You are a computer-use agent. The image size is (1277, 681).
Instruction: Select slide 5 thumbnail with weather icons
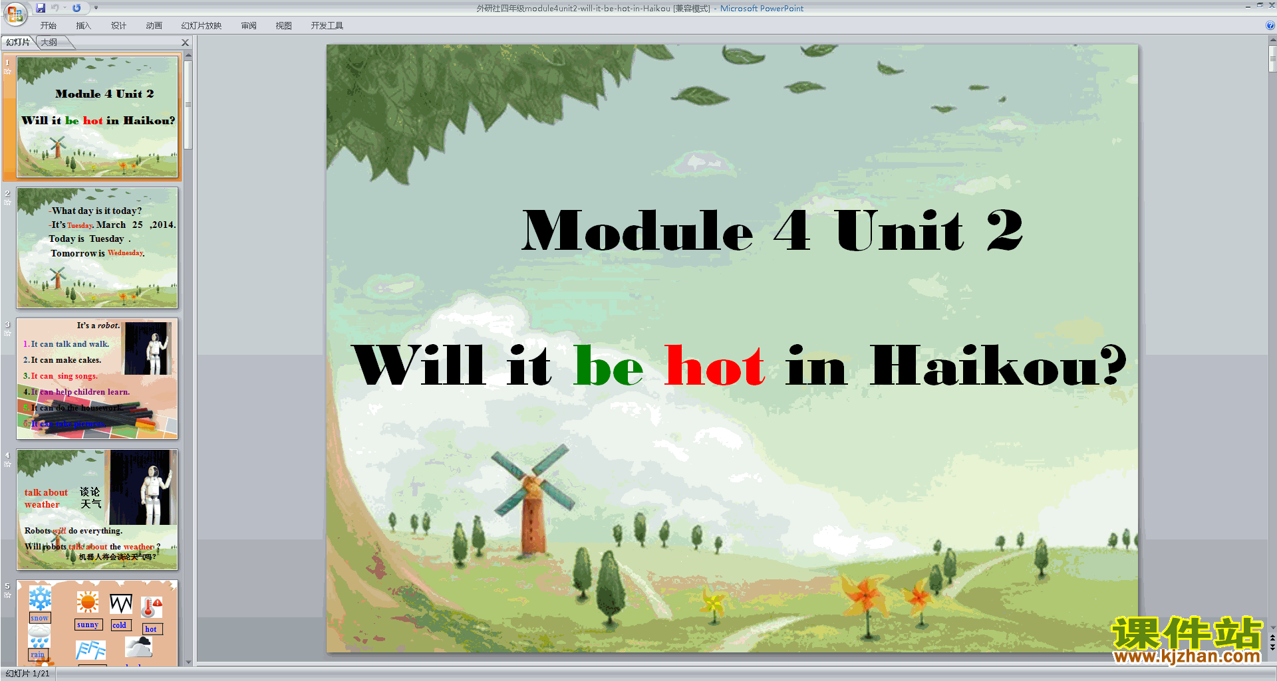click(x=97, y=623)
